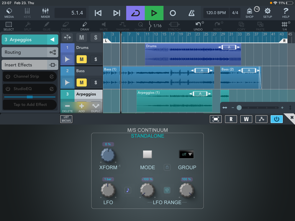Click the global track-split icon above the track list
295x221 pixels.
[67, 37]
